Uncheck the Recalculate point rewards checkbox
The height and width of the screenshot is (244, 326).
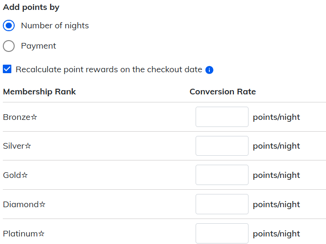(7, 69)
